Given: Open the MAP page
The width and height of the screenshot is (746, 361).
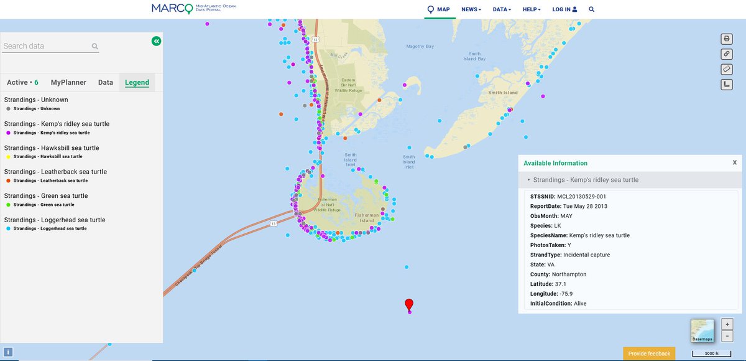Looking at the screenshot, I should (439, 9).
